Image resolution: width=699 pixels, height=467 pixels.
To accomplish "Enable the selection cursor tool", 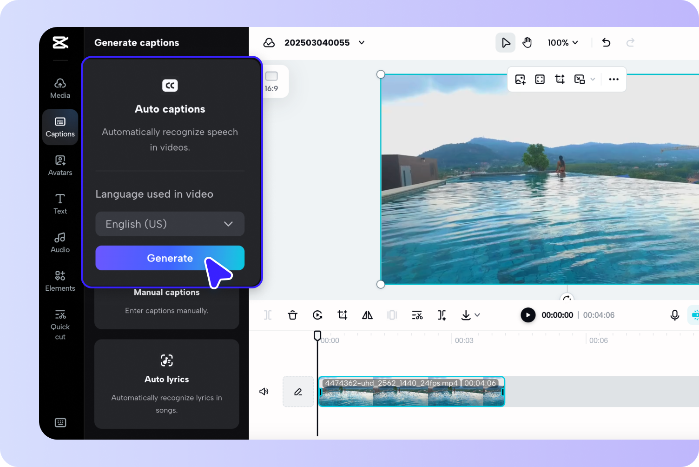I will click(x=505, y=42).
